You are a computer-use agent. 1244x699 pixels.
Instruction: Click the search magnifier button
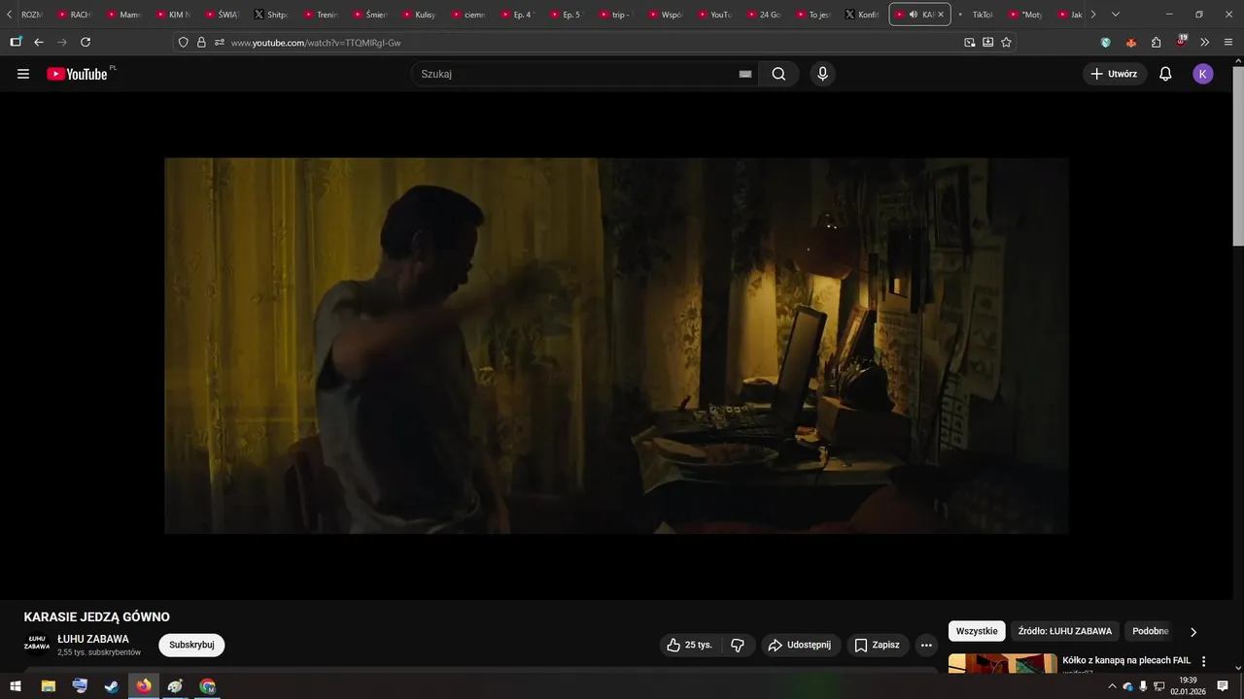(778, 74)
